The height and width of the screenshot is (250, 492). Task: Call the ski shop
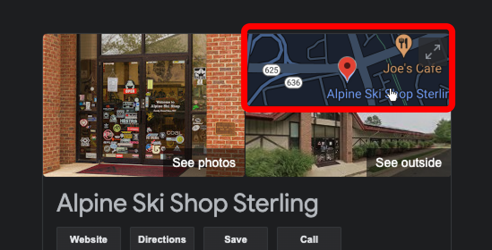click(x=309, y=239)
